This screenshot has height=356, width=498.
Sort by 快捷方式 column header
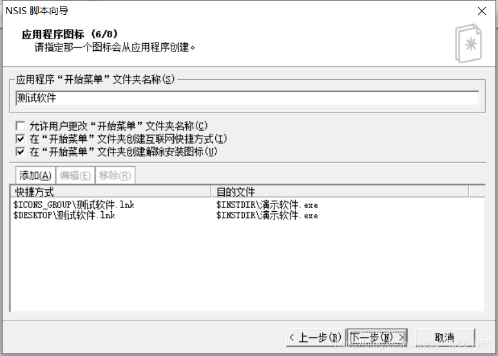point(111,192)
